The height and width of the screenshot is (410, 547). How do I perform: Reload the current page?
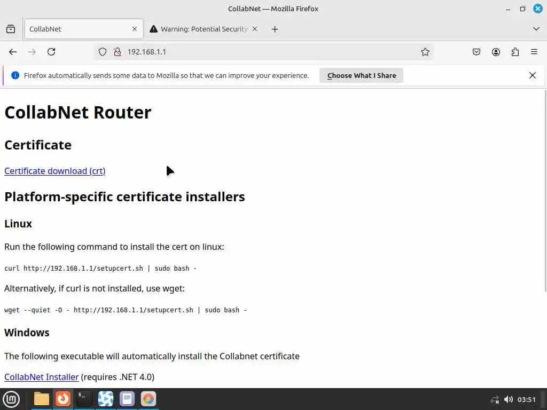[51, 52]
